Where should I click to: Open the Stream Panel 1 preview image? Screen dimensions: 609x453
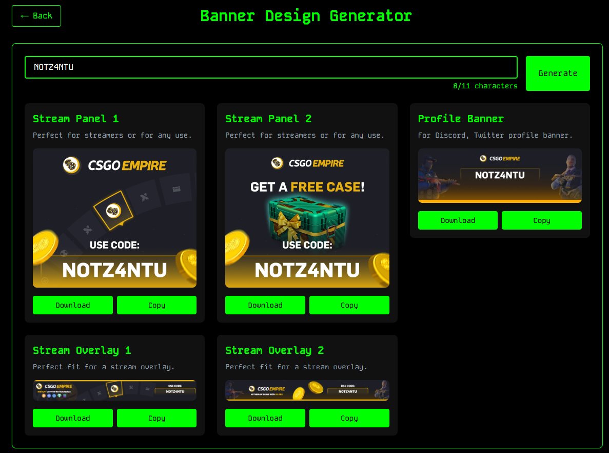114,218
